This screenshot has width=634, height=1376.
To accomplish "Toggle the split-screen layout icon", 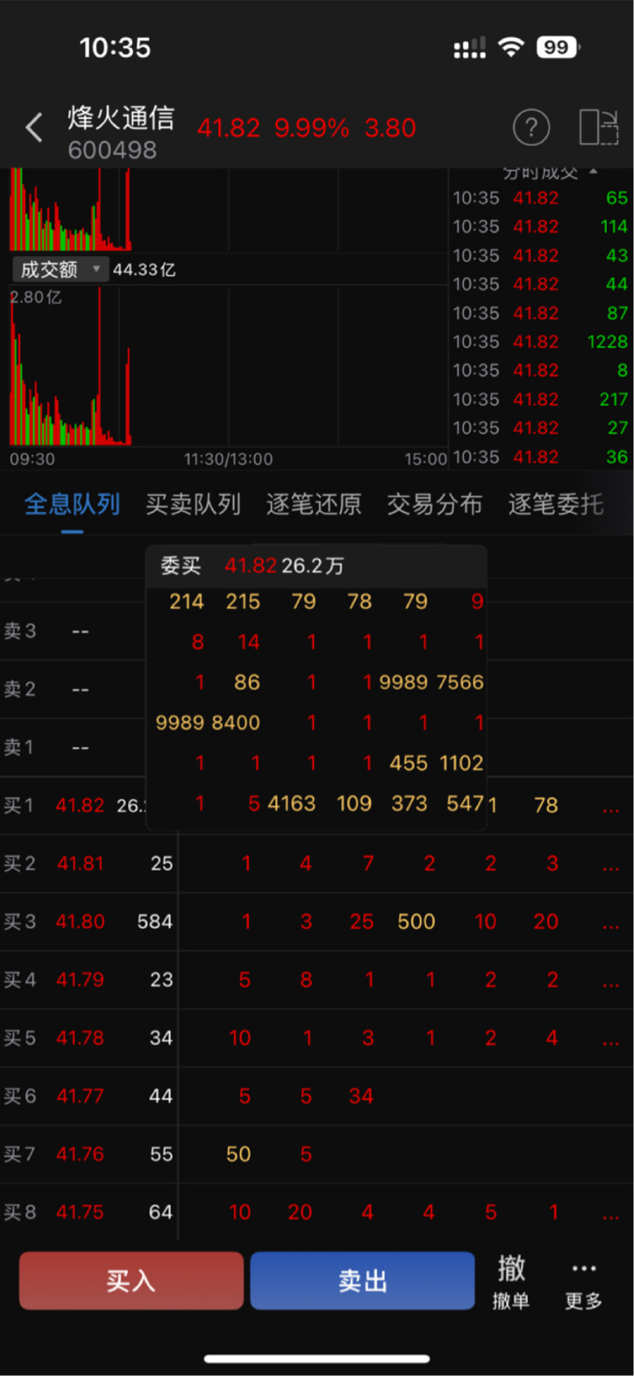I will click(599, 128).
